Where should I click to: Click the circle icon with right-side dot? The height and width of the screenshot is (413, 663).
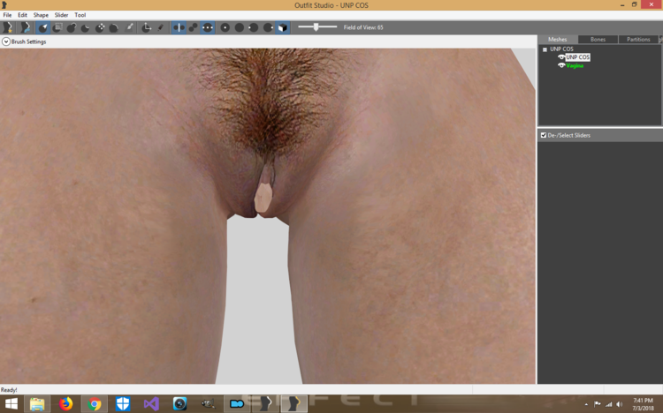pyautogui.click(x=268, y=28)
